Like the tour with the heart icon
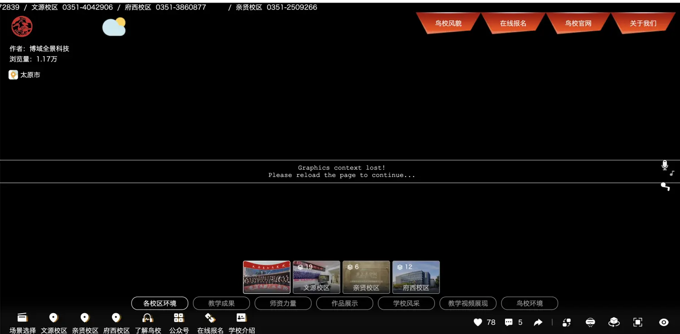 click(x=478, y=322)
